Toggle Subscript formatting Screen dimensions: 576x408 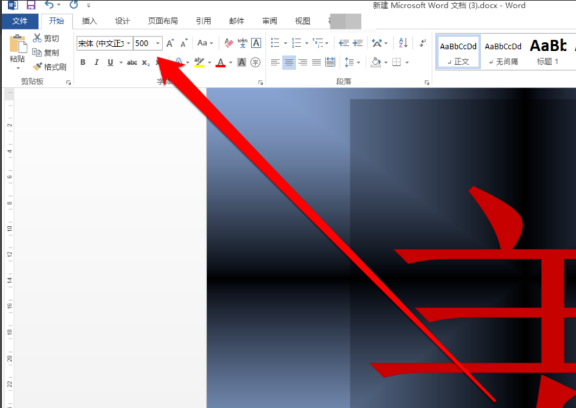coord(146,62)
